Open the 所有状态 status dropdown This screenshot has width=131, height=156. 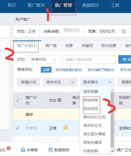pos(44,59)
